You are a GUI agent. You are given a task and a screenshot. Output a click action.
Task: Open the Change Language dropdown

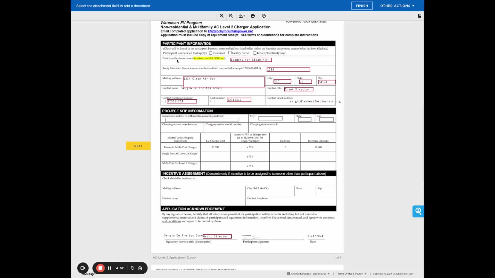click(308, 274)
